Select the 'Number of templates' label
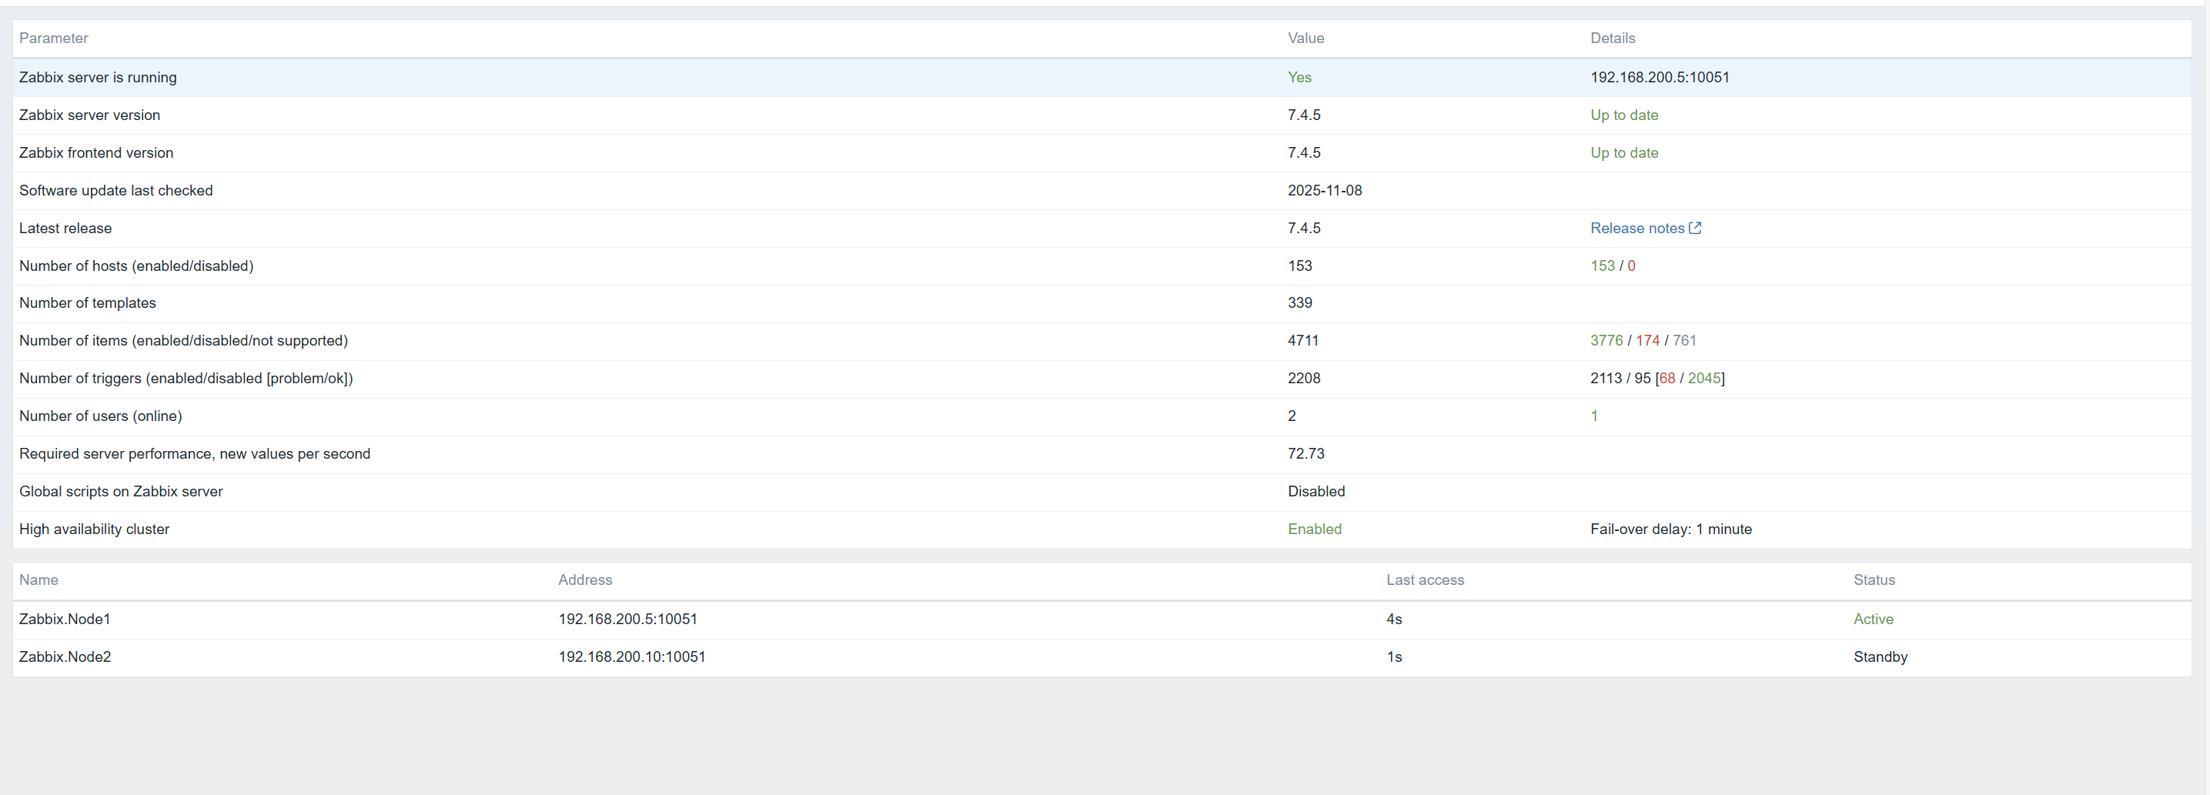Image resolution: width=2210 pixels, height=795 pixels. [x=88, y=302]
